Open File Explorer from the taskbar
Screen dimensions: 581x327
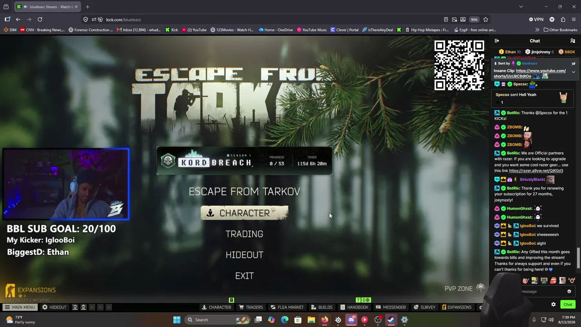pyautogui.click(x=311, y=320)
